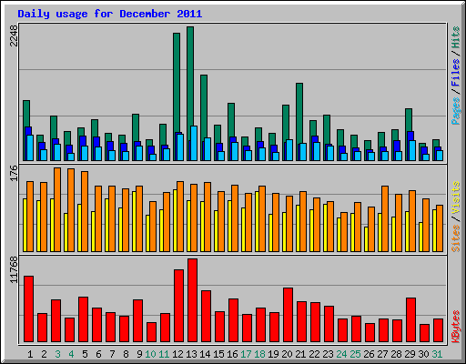Select the cyan Pages bar for day 1
Image resolution: width=466 pixels, height=364 pixels.
click(30, 147)
